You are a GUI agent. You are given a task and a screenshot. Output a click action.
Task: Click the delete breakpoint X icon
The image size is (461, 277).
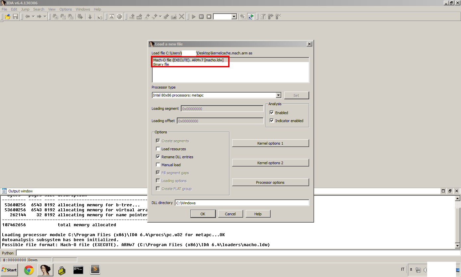point(278,17)
